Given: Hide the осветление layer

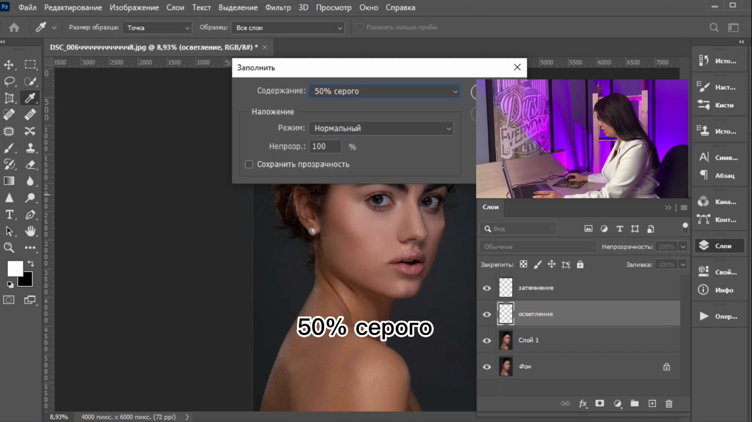Looking at the screenshot, I should [487, 314].
